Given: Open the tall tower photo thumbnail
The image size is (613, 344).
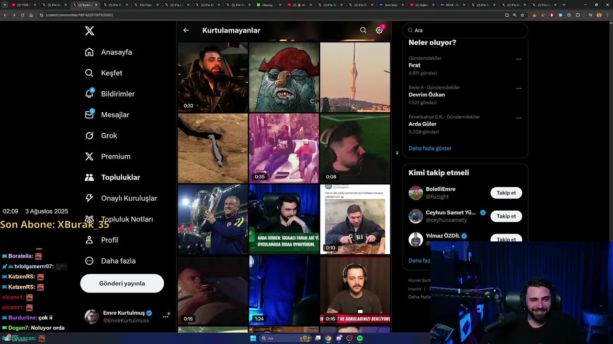Looking at the screenshot, I should click(x=355, y=77).
